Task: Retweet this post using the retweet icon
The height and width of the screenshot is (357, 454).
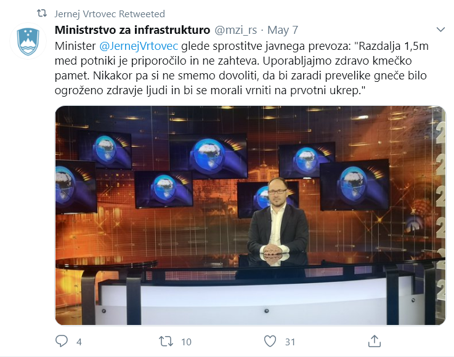Action: [166, 342]
